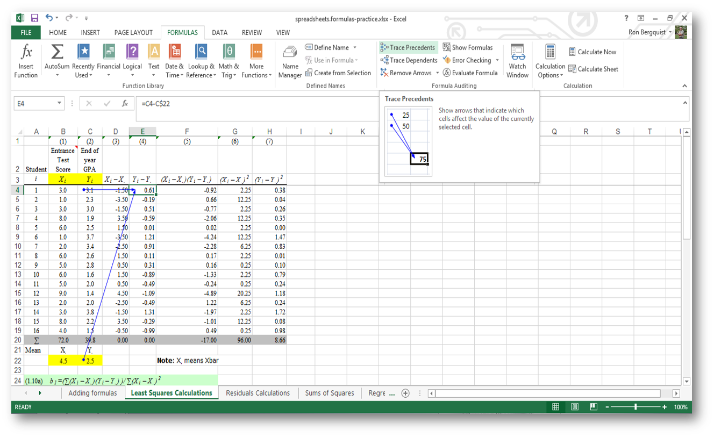Screen dimensions: 714x437
Task: Open the Insert Function dialog
Action: 25,60
